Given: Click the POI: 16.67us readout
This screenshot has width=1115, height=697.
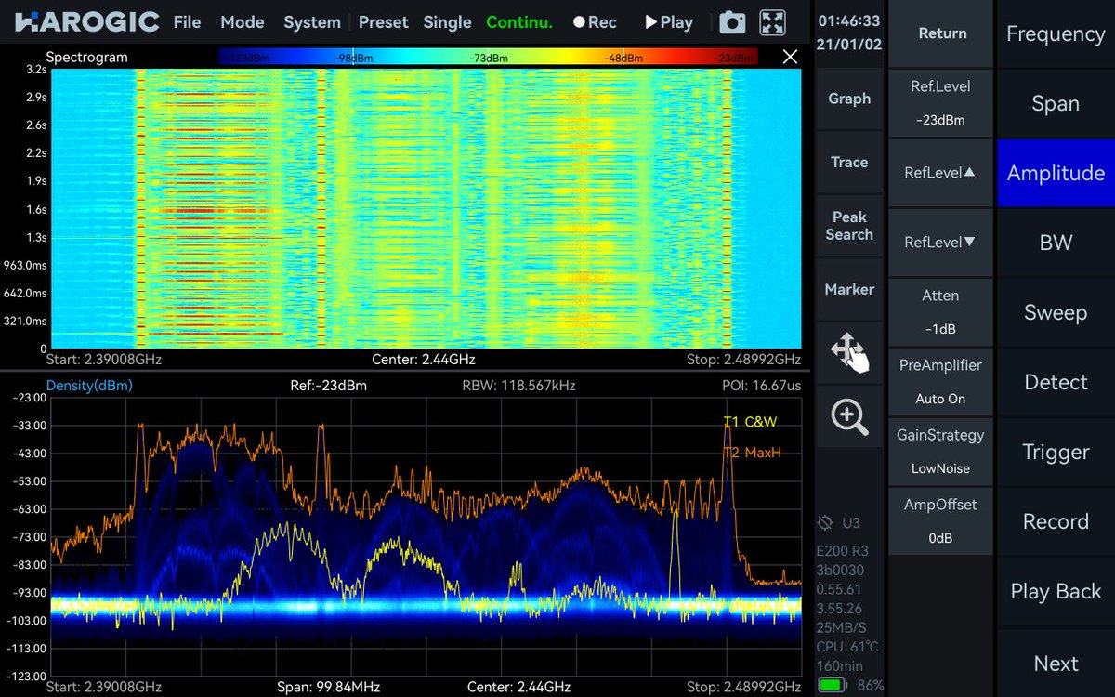Looking at the screenshot, I should [761, 385].
